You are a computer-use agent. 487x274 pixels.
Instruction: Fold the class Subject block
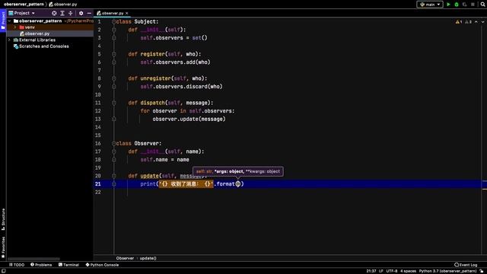pos(113,21)
